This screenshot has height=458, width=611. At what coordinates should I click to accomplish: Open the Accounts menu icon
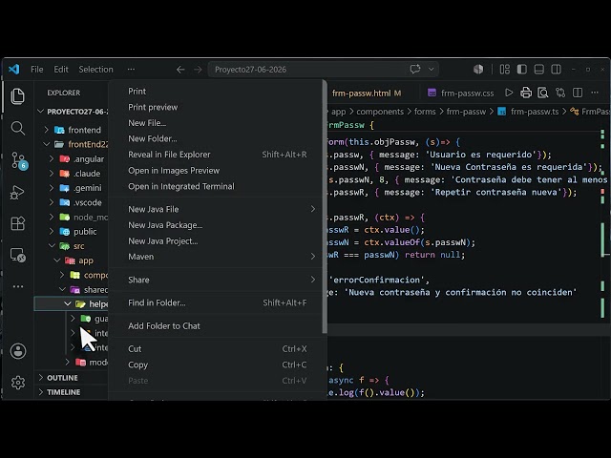[18, 351]
